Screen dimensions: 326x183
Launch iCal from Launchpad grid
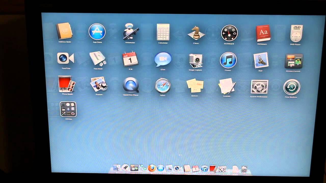click(x=130, y=59)
